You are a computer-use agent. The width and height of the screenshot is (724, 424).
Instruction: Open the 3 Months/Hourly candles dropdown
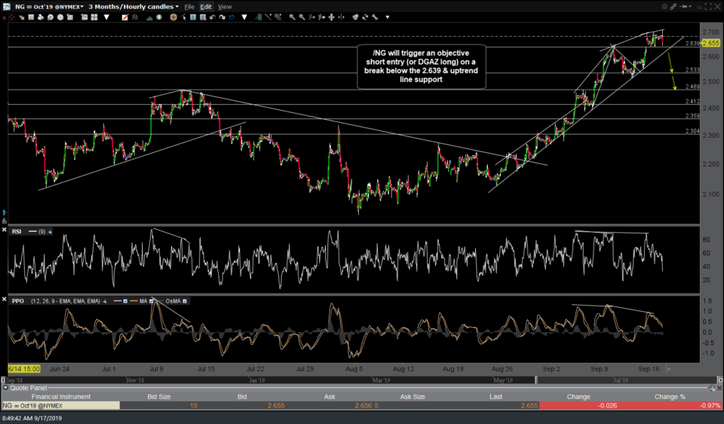[133, 6]
